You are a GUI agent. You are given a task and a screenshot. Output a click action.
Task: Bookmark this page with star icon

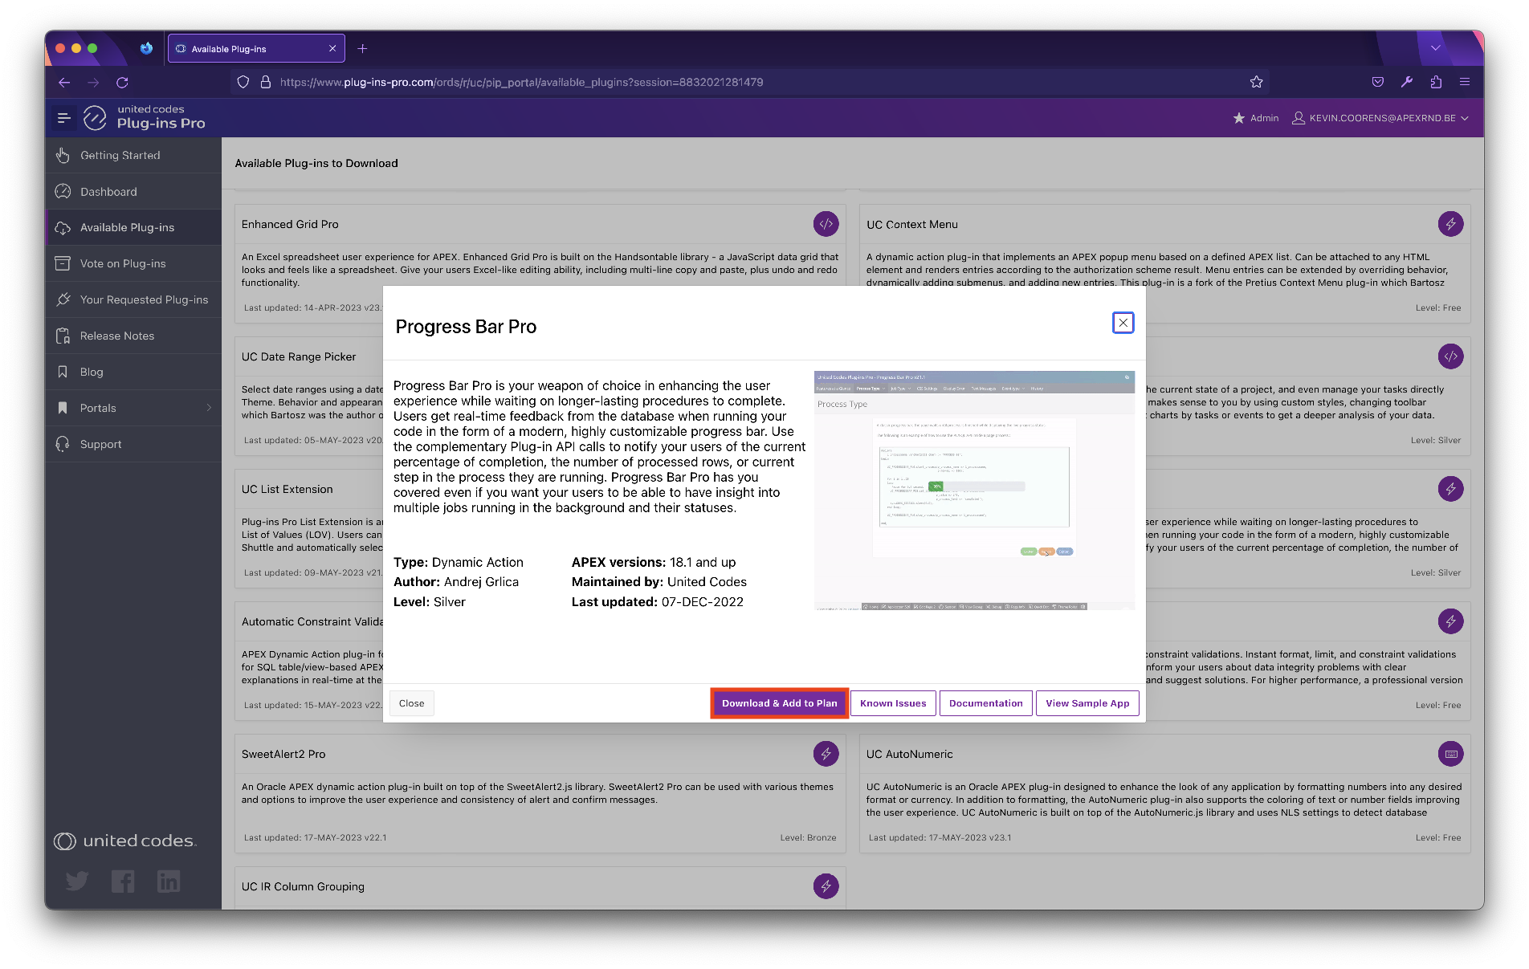(x=1256, y=82)
